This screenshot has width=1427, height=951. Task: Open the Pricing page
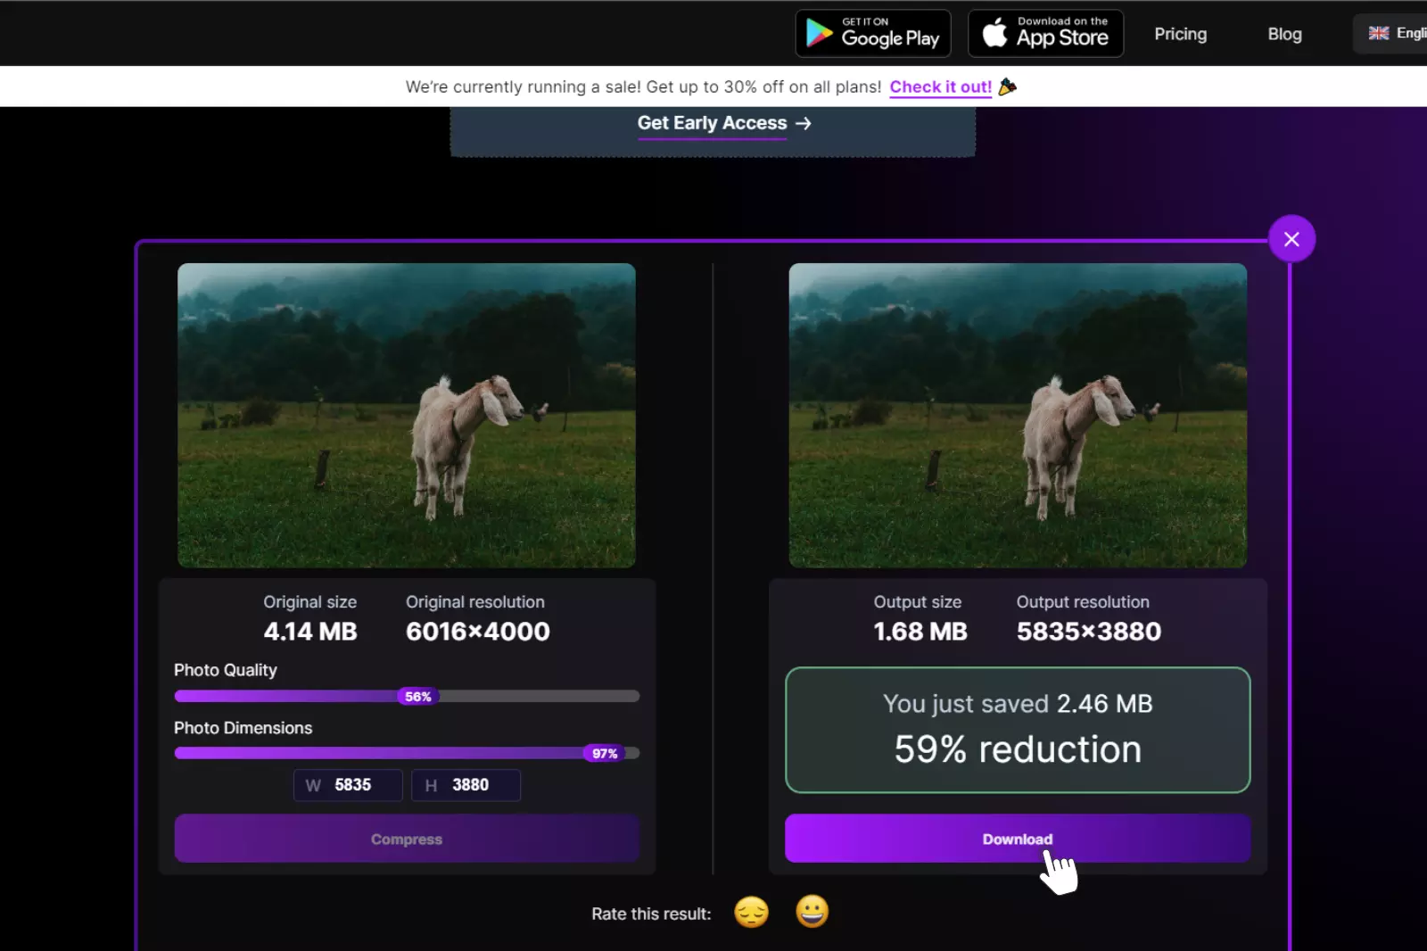[x=1180, y=34]
